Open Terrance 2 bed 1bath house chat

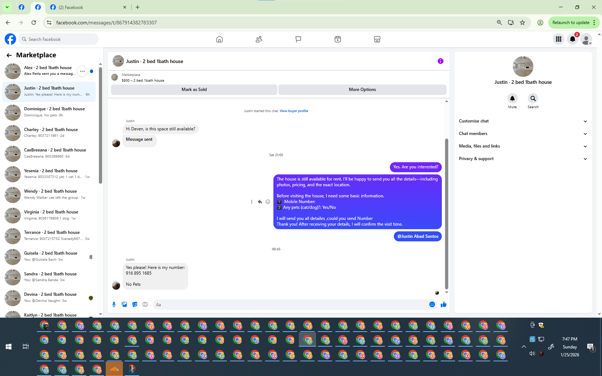(49, 236)
